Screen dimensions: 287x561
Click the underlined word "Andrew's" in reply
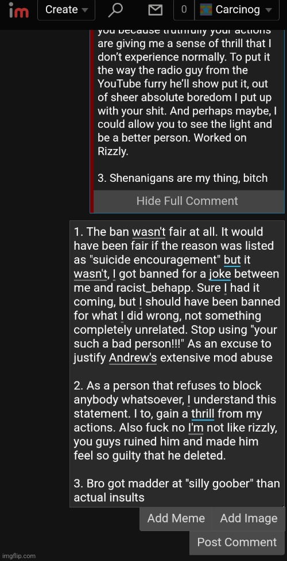(x=133, y=358)
